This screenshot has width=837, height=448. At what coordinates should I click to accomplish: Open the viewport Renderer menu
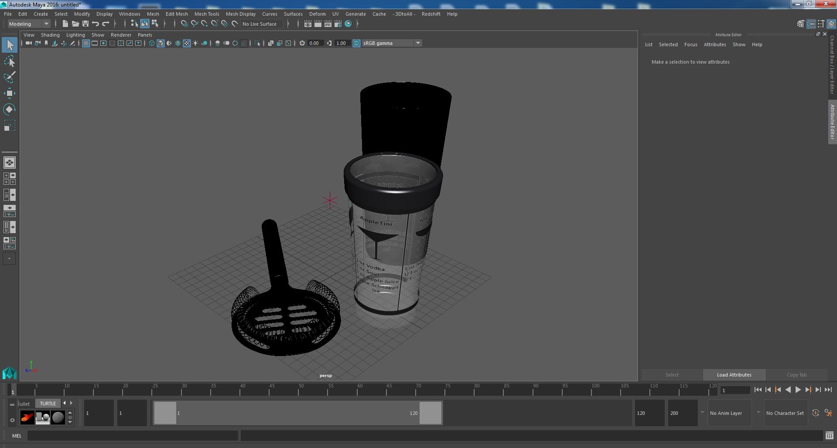121,35
